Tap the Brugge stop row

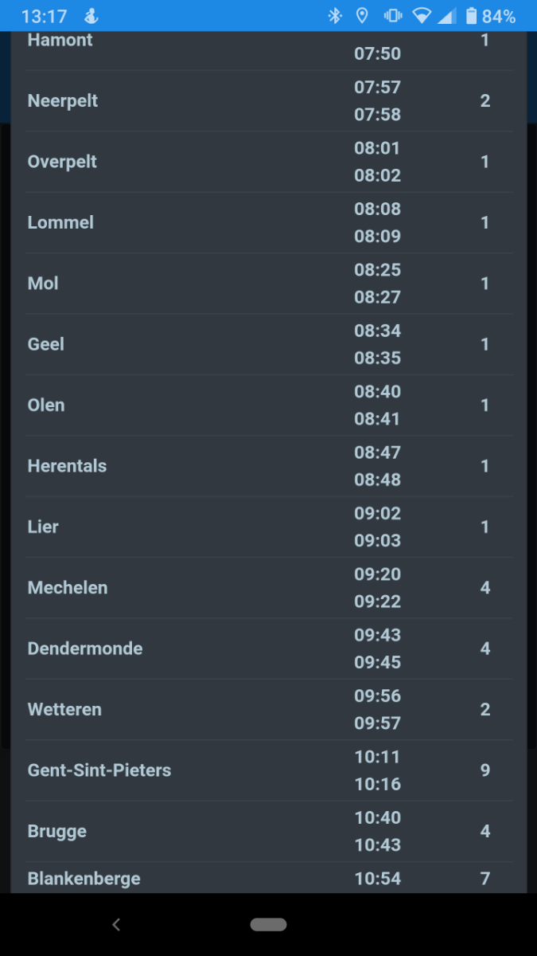(x=57, y=831)
